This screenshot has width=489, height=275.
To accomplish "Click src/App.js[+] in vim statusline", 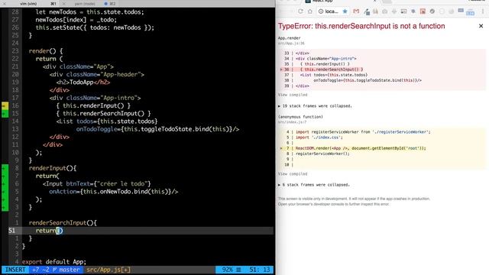I will click(108, 270).
